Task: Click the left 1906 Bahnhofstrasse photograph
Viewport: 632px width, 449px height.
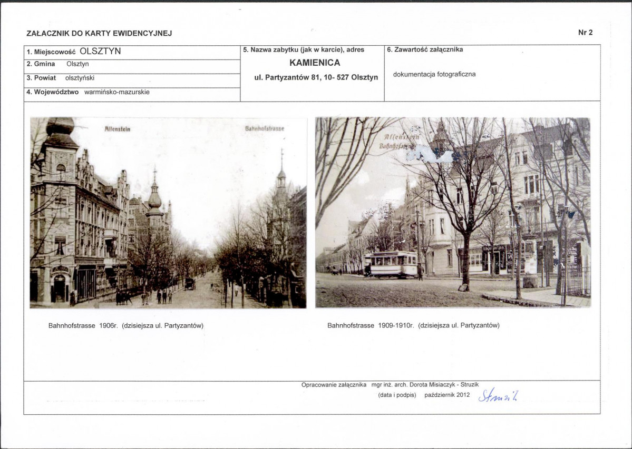Action: [x=168, y=213]
